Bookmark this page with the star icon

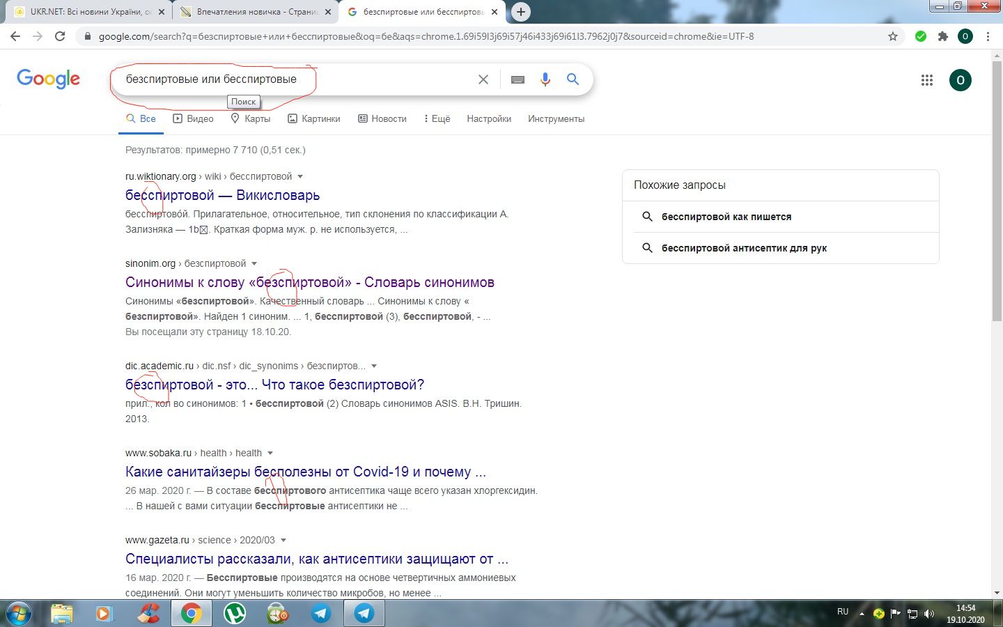(892, 36)
